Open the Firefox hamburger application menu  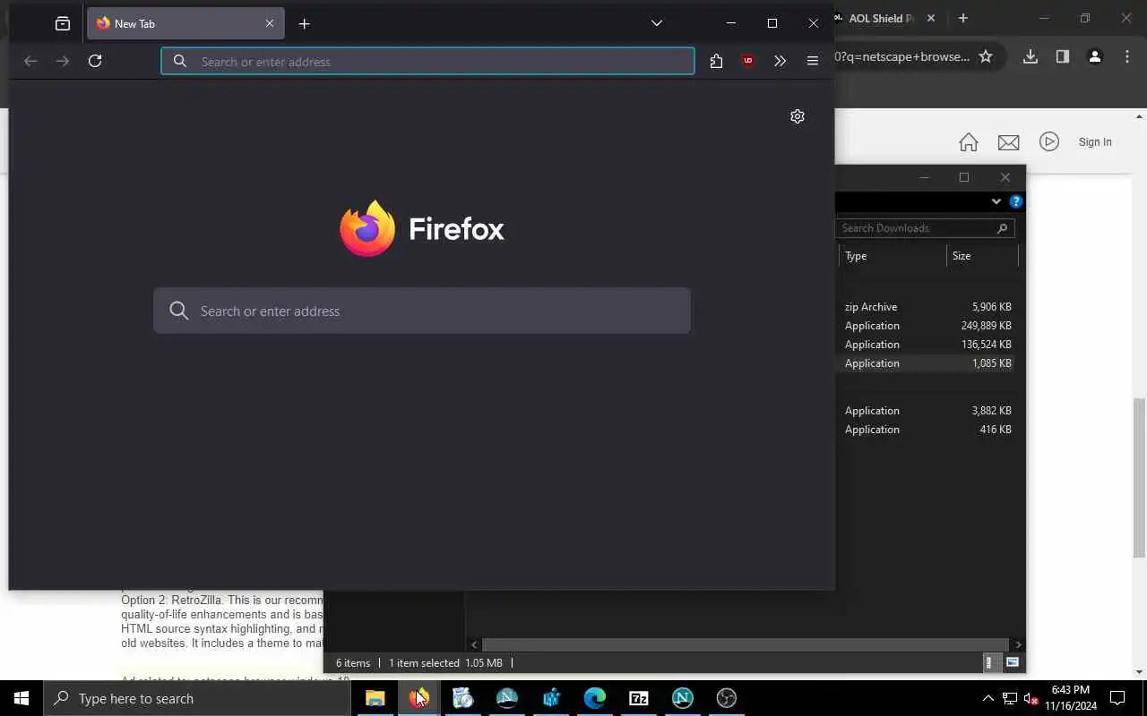tap(812, 61)
